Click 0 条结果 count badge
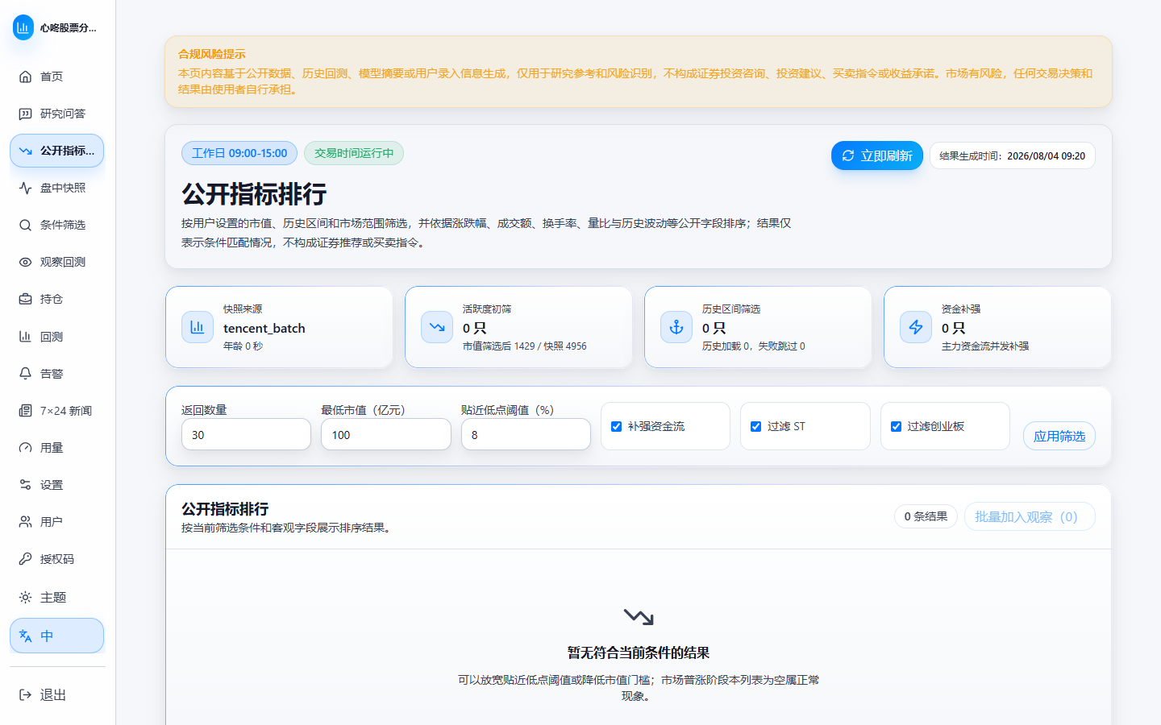Image resolution: width=1161 pixels, height=725 pixels. pos(926,516)
